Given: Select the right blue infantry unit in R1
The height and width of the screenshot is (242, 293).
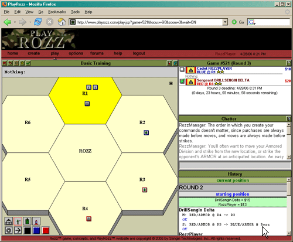Looking at the screenshot, I should coord(96,87).
